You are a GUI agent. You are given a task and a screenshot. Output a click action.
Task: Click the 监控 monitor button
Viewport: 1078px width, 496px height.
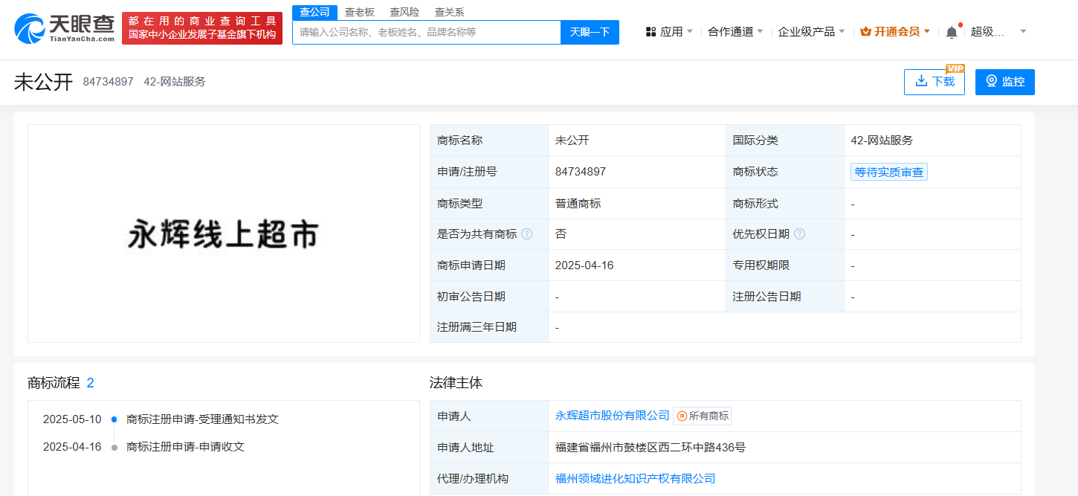[x=1004, y=82]
